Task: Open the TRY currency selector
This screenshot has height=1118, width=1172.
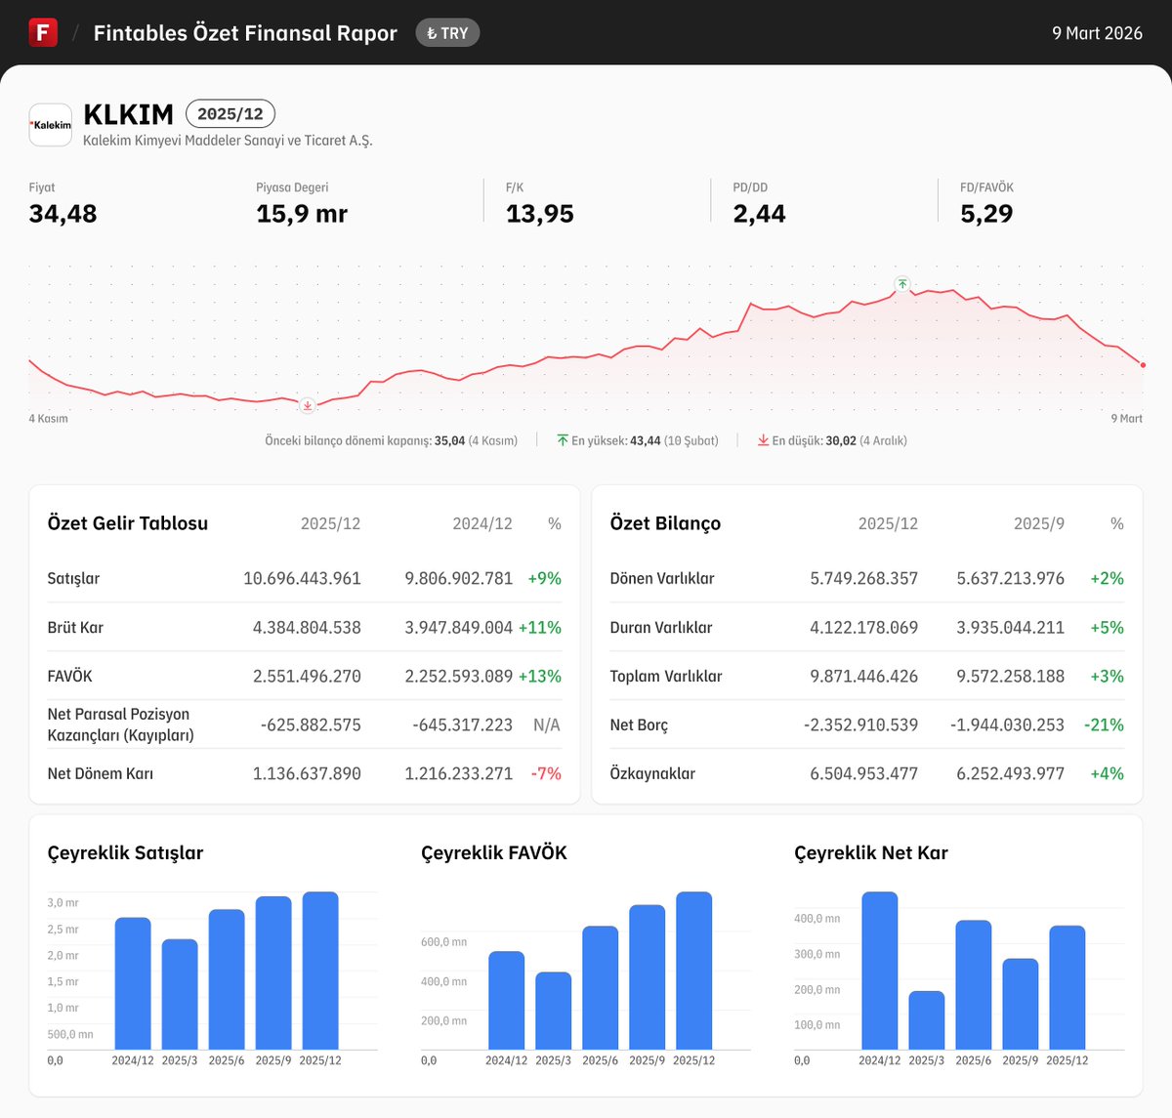Action: pos(447,32)
